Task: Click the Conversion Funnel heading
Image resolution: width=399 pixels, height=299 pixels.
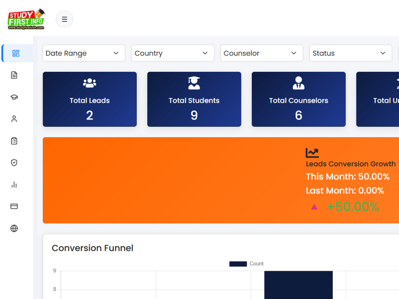Action: [93, 248]
